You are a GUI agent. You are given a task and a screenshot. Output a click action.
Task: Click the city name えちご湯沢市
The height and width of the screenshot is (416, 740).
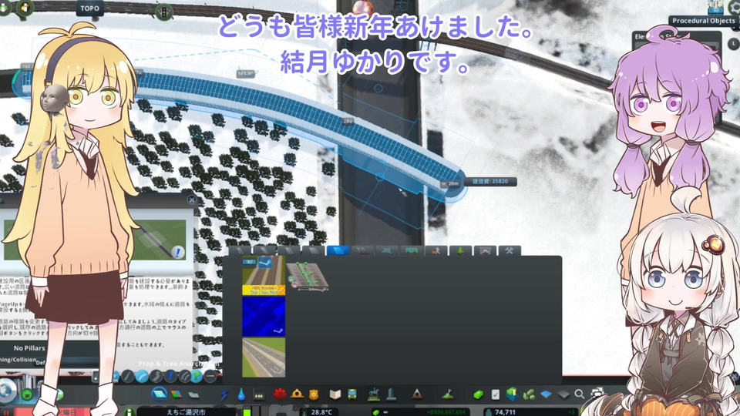pyautogui.click(x=186, y=412)
